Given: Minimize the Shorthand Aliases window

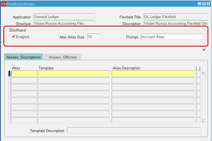Looking at the screenshot, I should coord(199,4).
